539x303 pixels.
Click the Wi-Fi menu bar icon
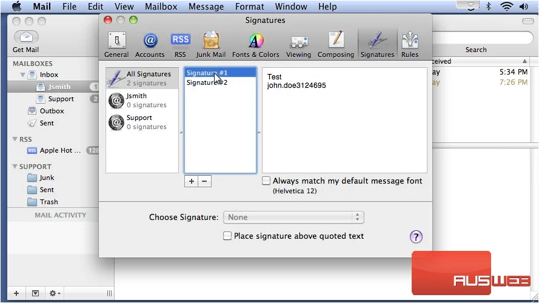coord(507,6)
